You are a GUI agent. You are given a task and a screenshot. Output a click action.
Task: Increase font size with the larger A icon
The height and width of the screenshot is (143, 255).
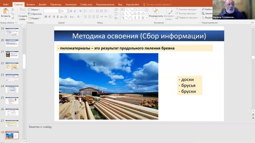71,11
